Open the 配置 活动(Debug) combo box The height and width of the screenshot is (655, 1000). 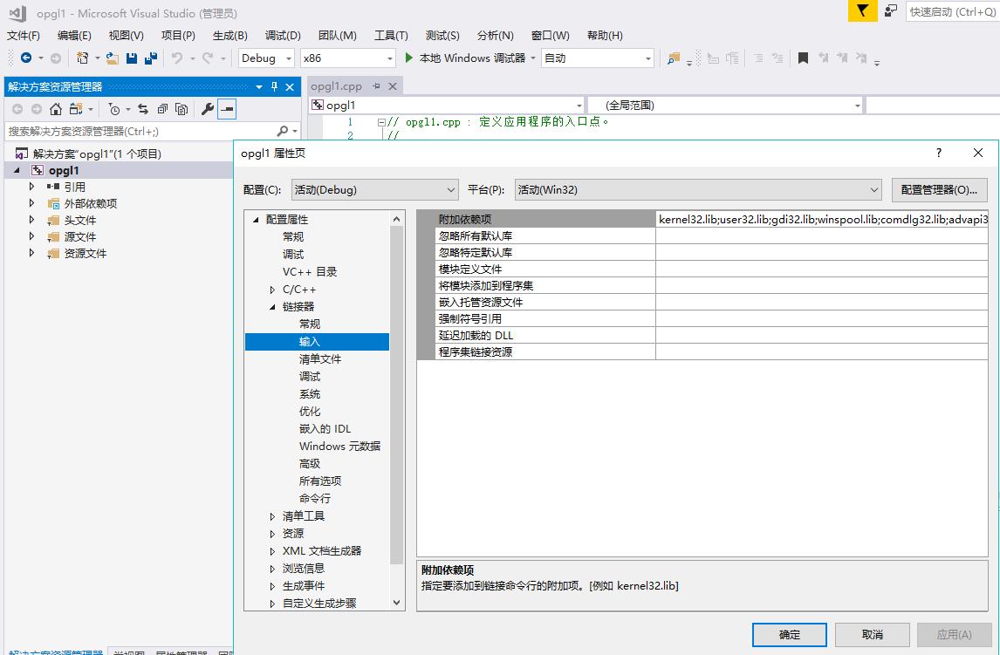point(375,189)
